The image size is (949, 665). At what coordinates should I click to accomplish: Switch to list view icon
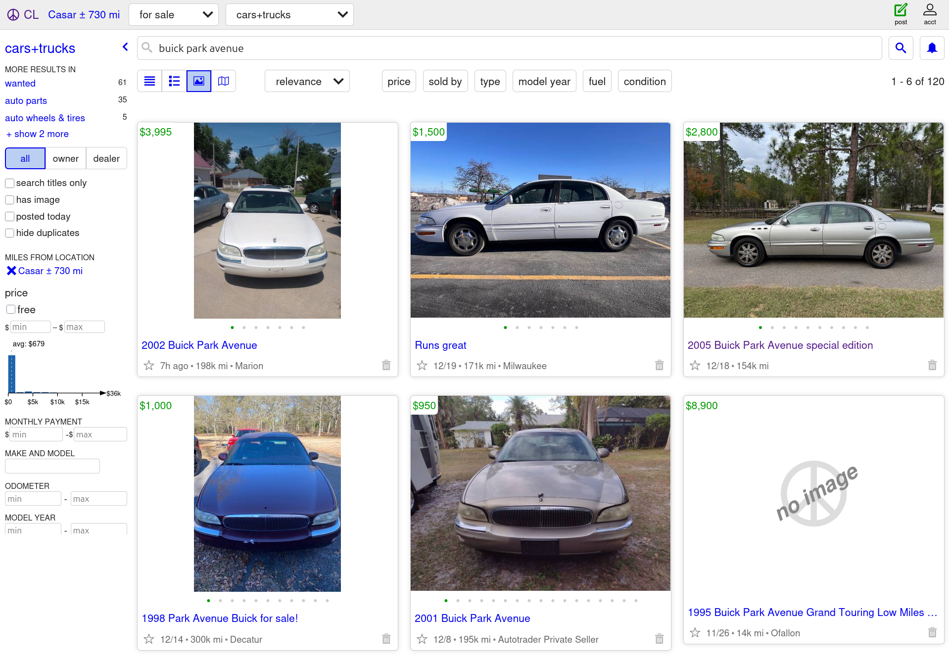point(149,81)
